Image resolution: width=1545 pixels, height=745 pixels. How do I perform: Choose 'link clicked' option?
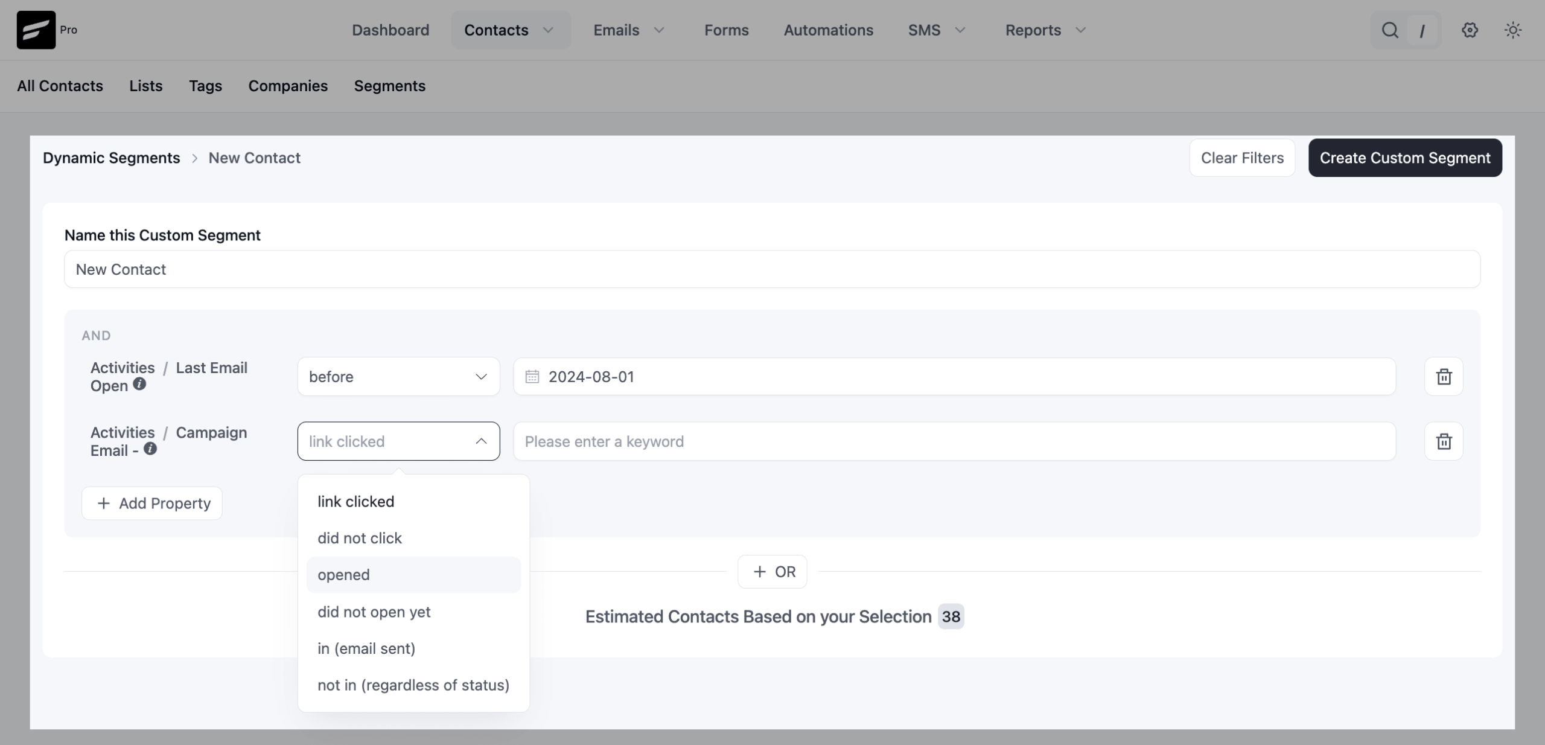point(413,502)
